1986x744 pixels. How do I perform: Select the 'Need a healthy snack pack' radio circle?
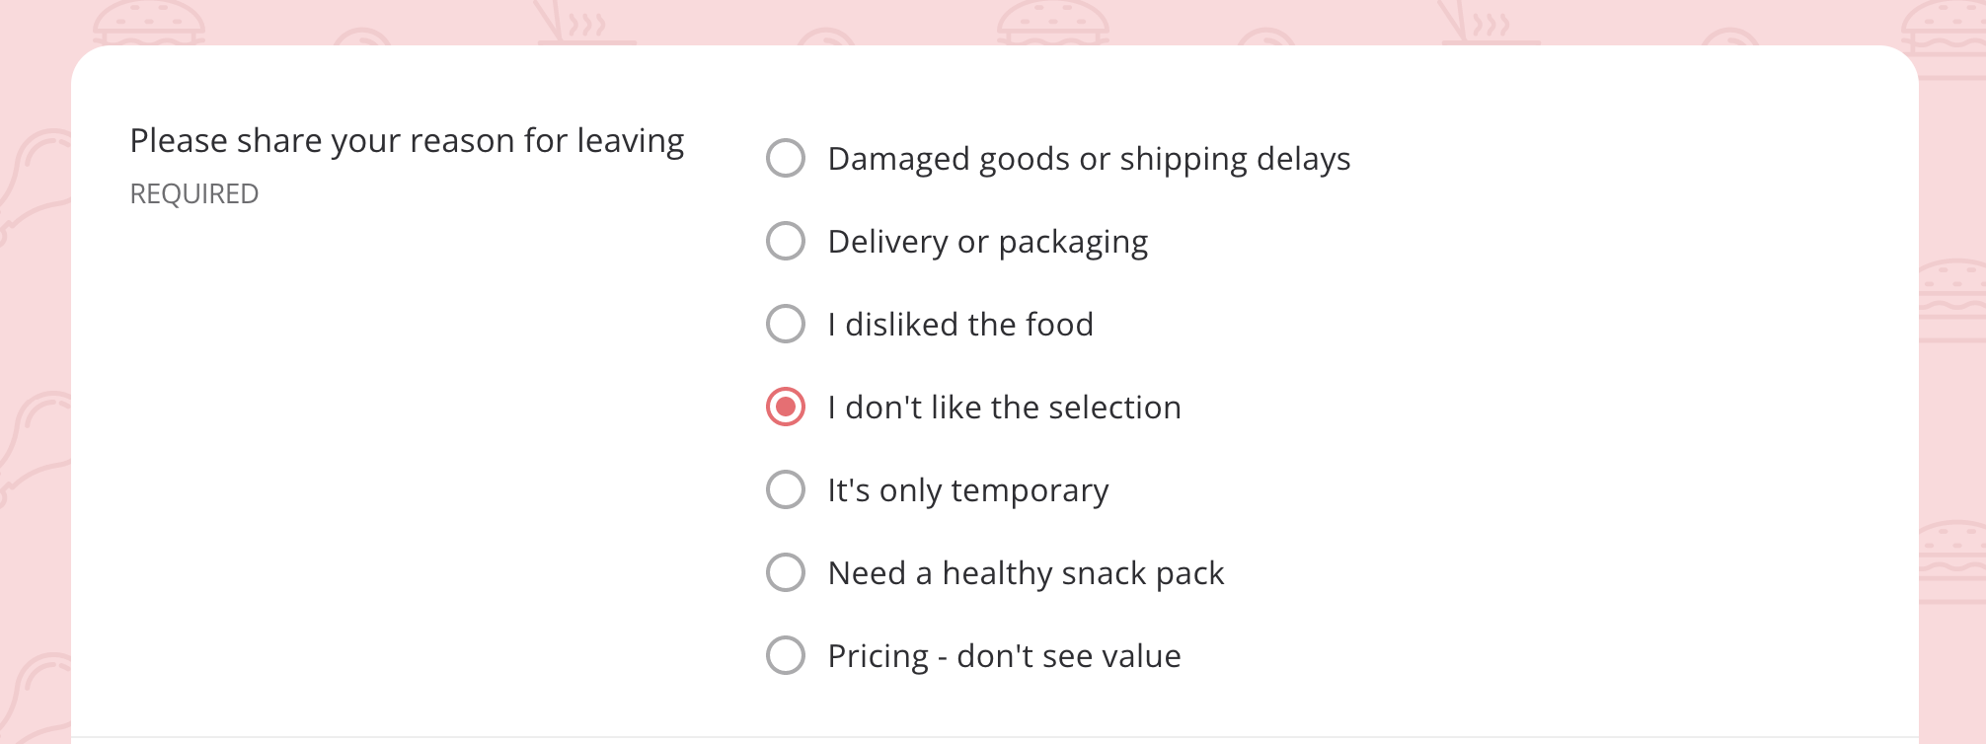pos(786,572)
